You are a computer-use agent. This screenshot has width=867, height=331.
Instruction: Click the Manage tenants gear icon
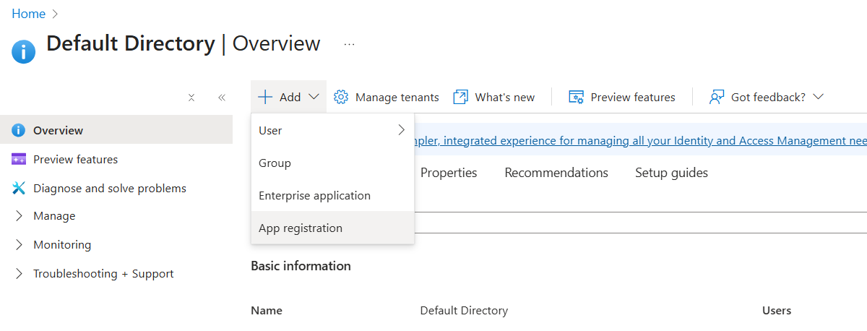pos(341,97)
